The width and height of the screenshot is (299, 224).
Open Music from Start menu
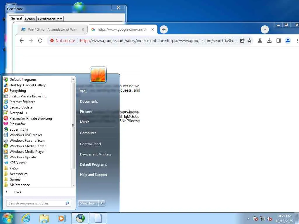click(x=84, y=122)
